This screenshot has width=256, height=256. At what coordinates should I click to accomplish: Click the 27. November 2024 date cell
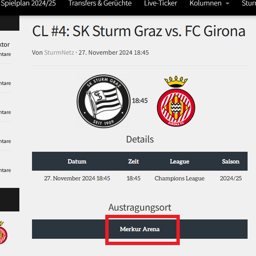pyautogui.click(x=77, y=178)
